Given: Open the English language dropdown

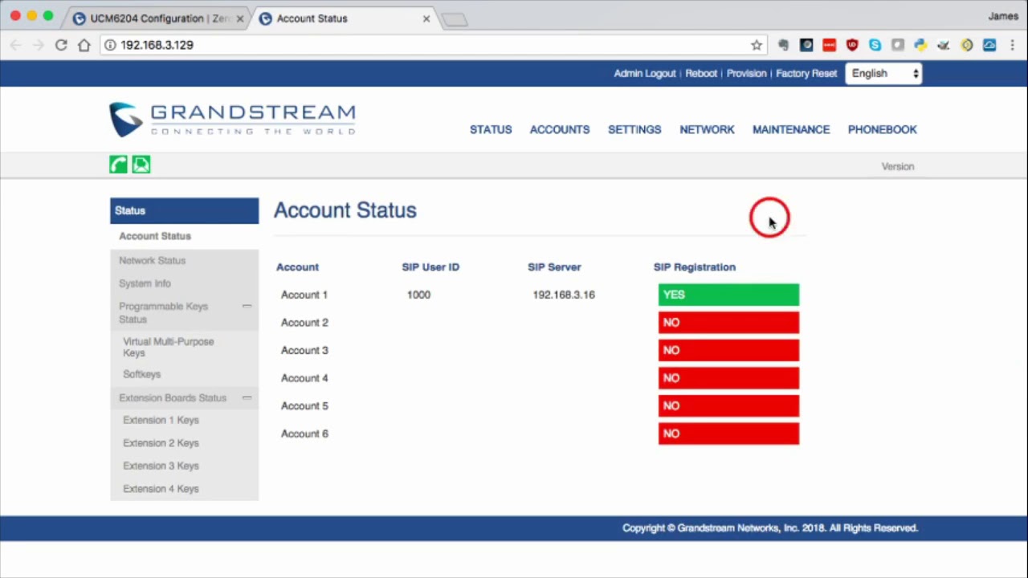Looking at the screenshot, I should pos(883,73).
